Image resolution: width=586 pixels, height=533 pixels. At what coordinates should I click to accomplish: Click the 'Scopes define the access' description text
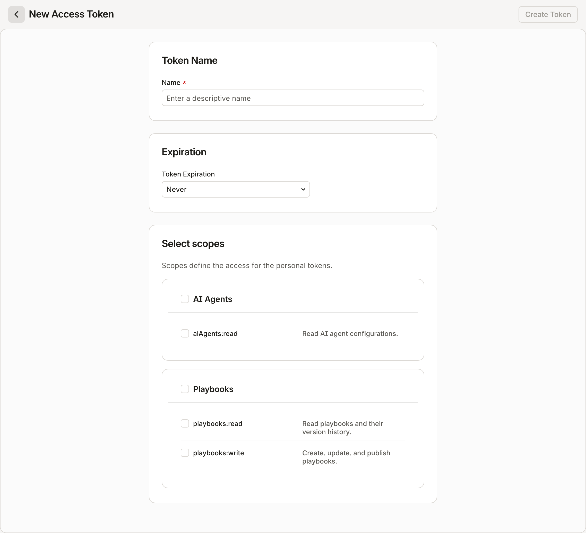click(x=247, y=265)
